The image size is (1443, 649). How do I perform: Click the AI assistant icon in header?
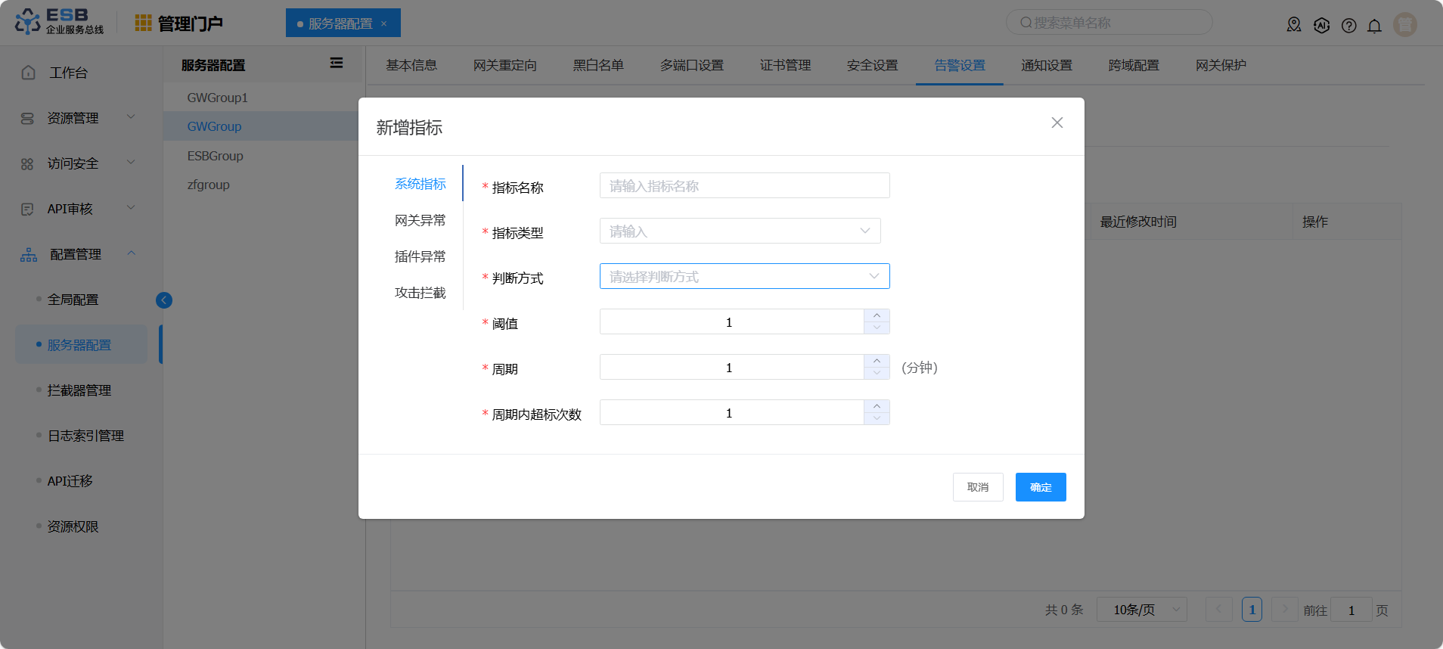click(1321, 26)
